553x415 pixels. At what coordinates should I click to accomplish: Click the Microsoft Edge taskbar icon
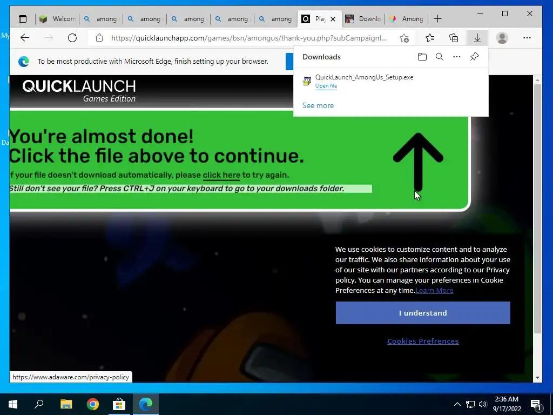(146, 404)
